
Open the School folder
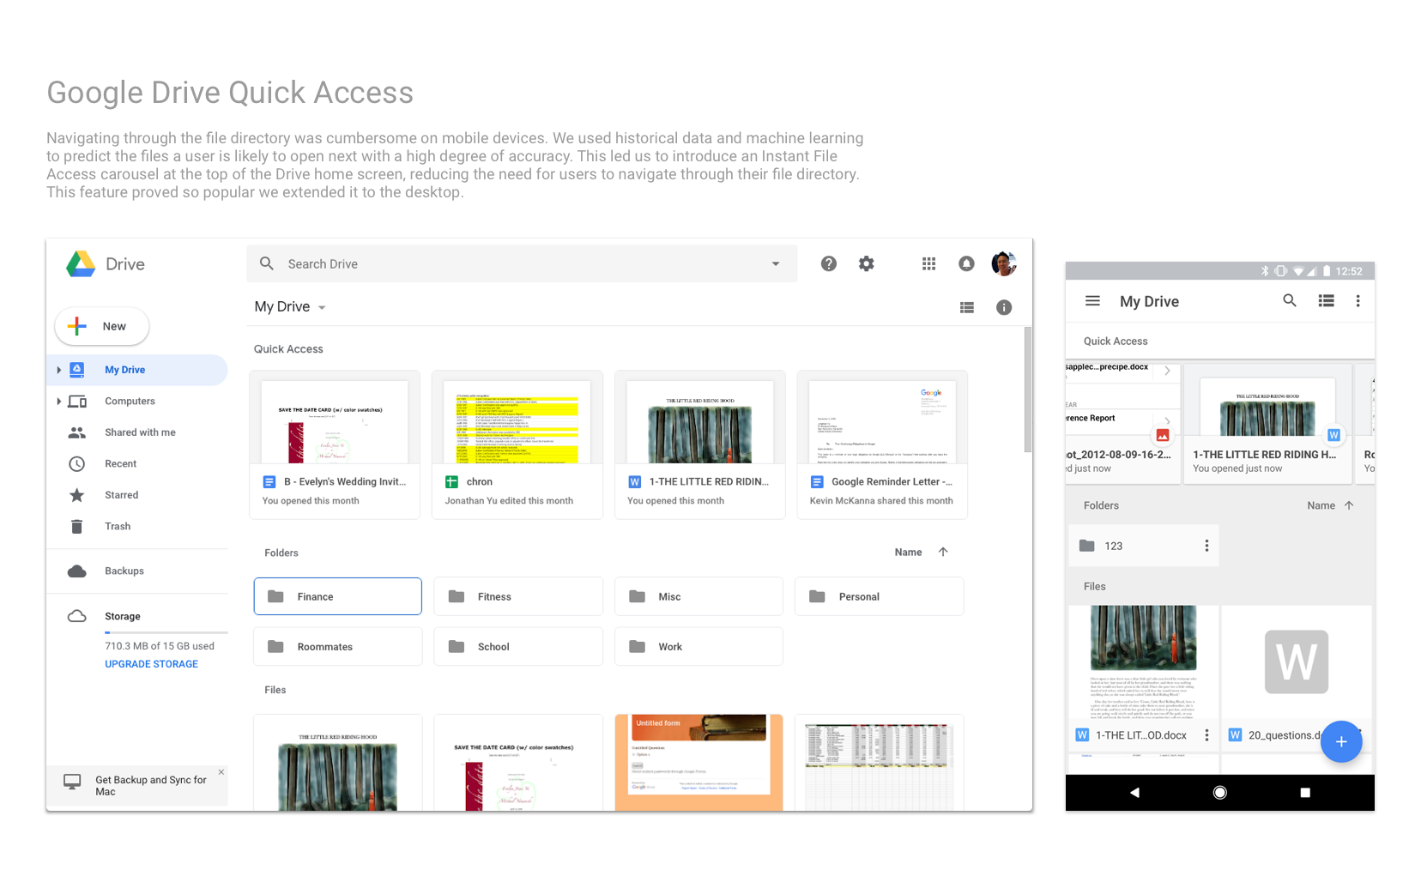pyautogui.click(x=518, y=646)
